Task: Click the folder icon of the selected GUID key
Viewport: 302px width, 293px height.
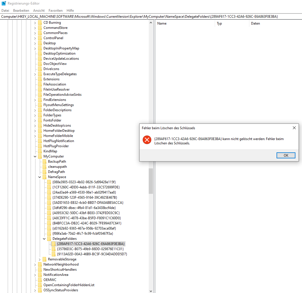Action: pyautogui.click(x=54, y=244)
